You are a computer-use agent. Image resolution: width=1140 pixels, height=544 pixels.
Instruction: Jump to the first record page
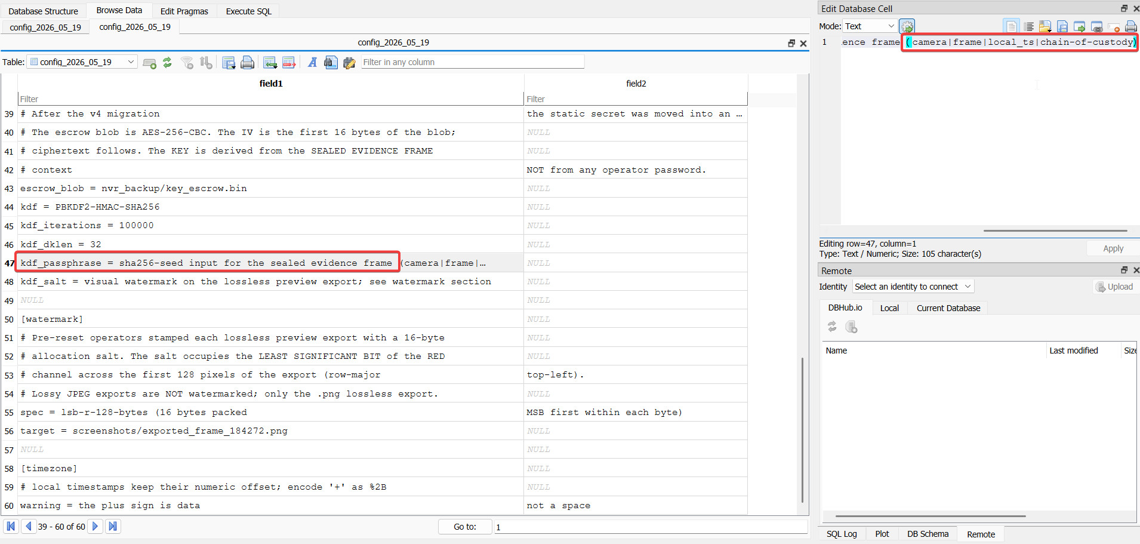pos(11,526)
